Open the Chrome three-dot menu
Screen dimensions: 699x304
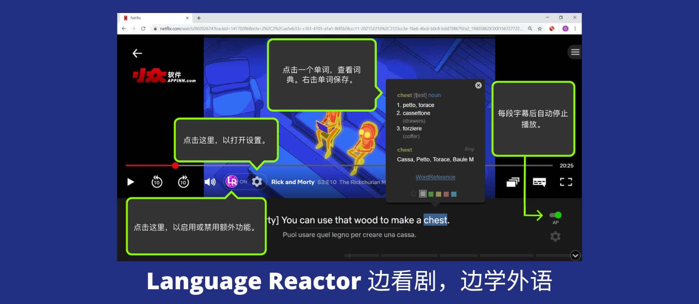tap(575, 29)
